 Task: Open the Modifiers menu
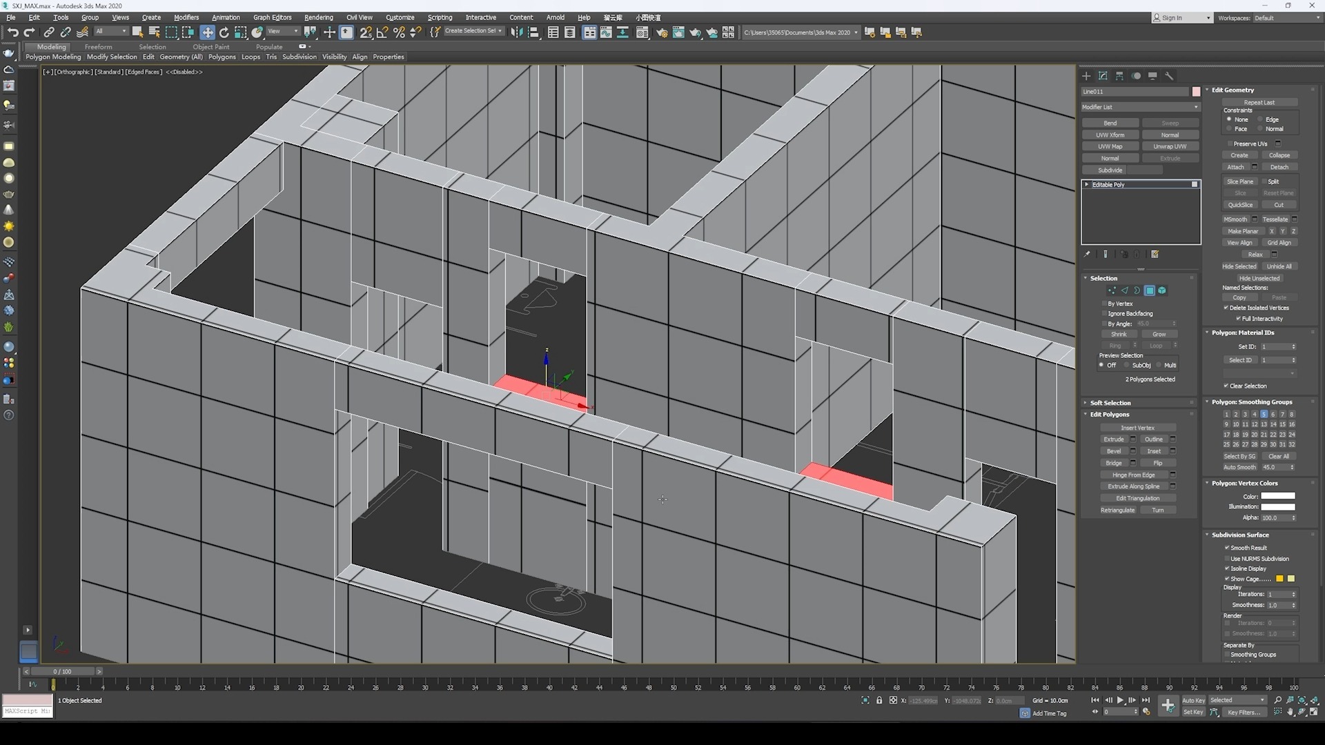186,17
